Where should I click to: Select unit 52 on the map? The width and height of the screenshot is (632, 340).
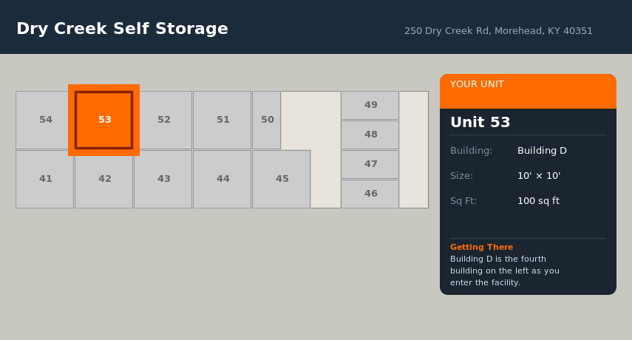163,120
